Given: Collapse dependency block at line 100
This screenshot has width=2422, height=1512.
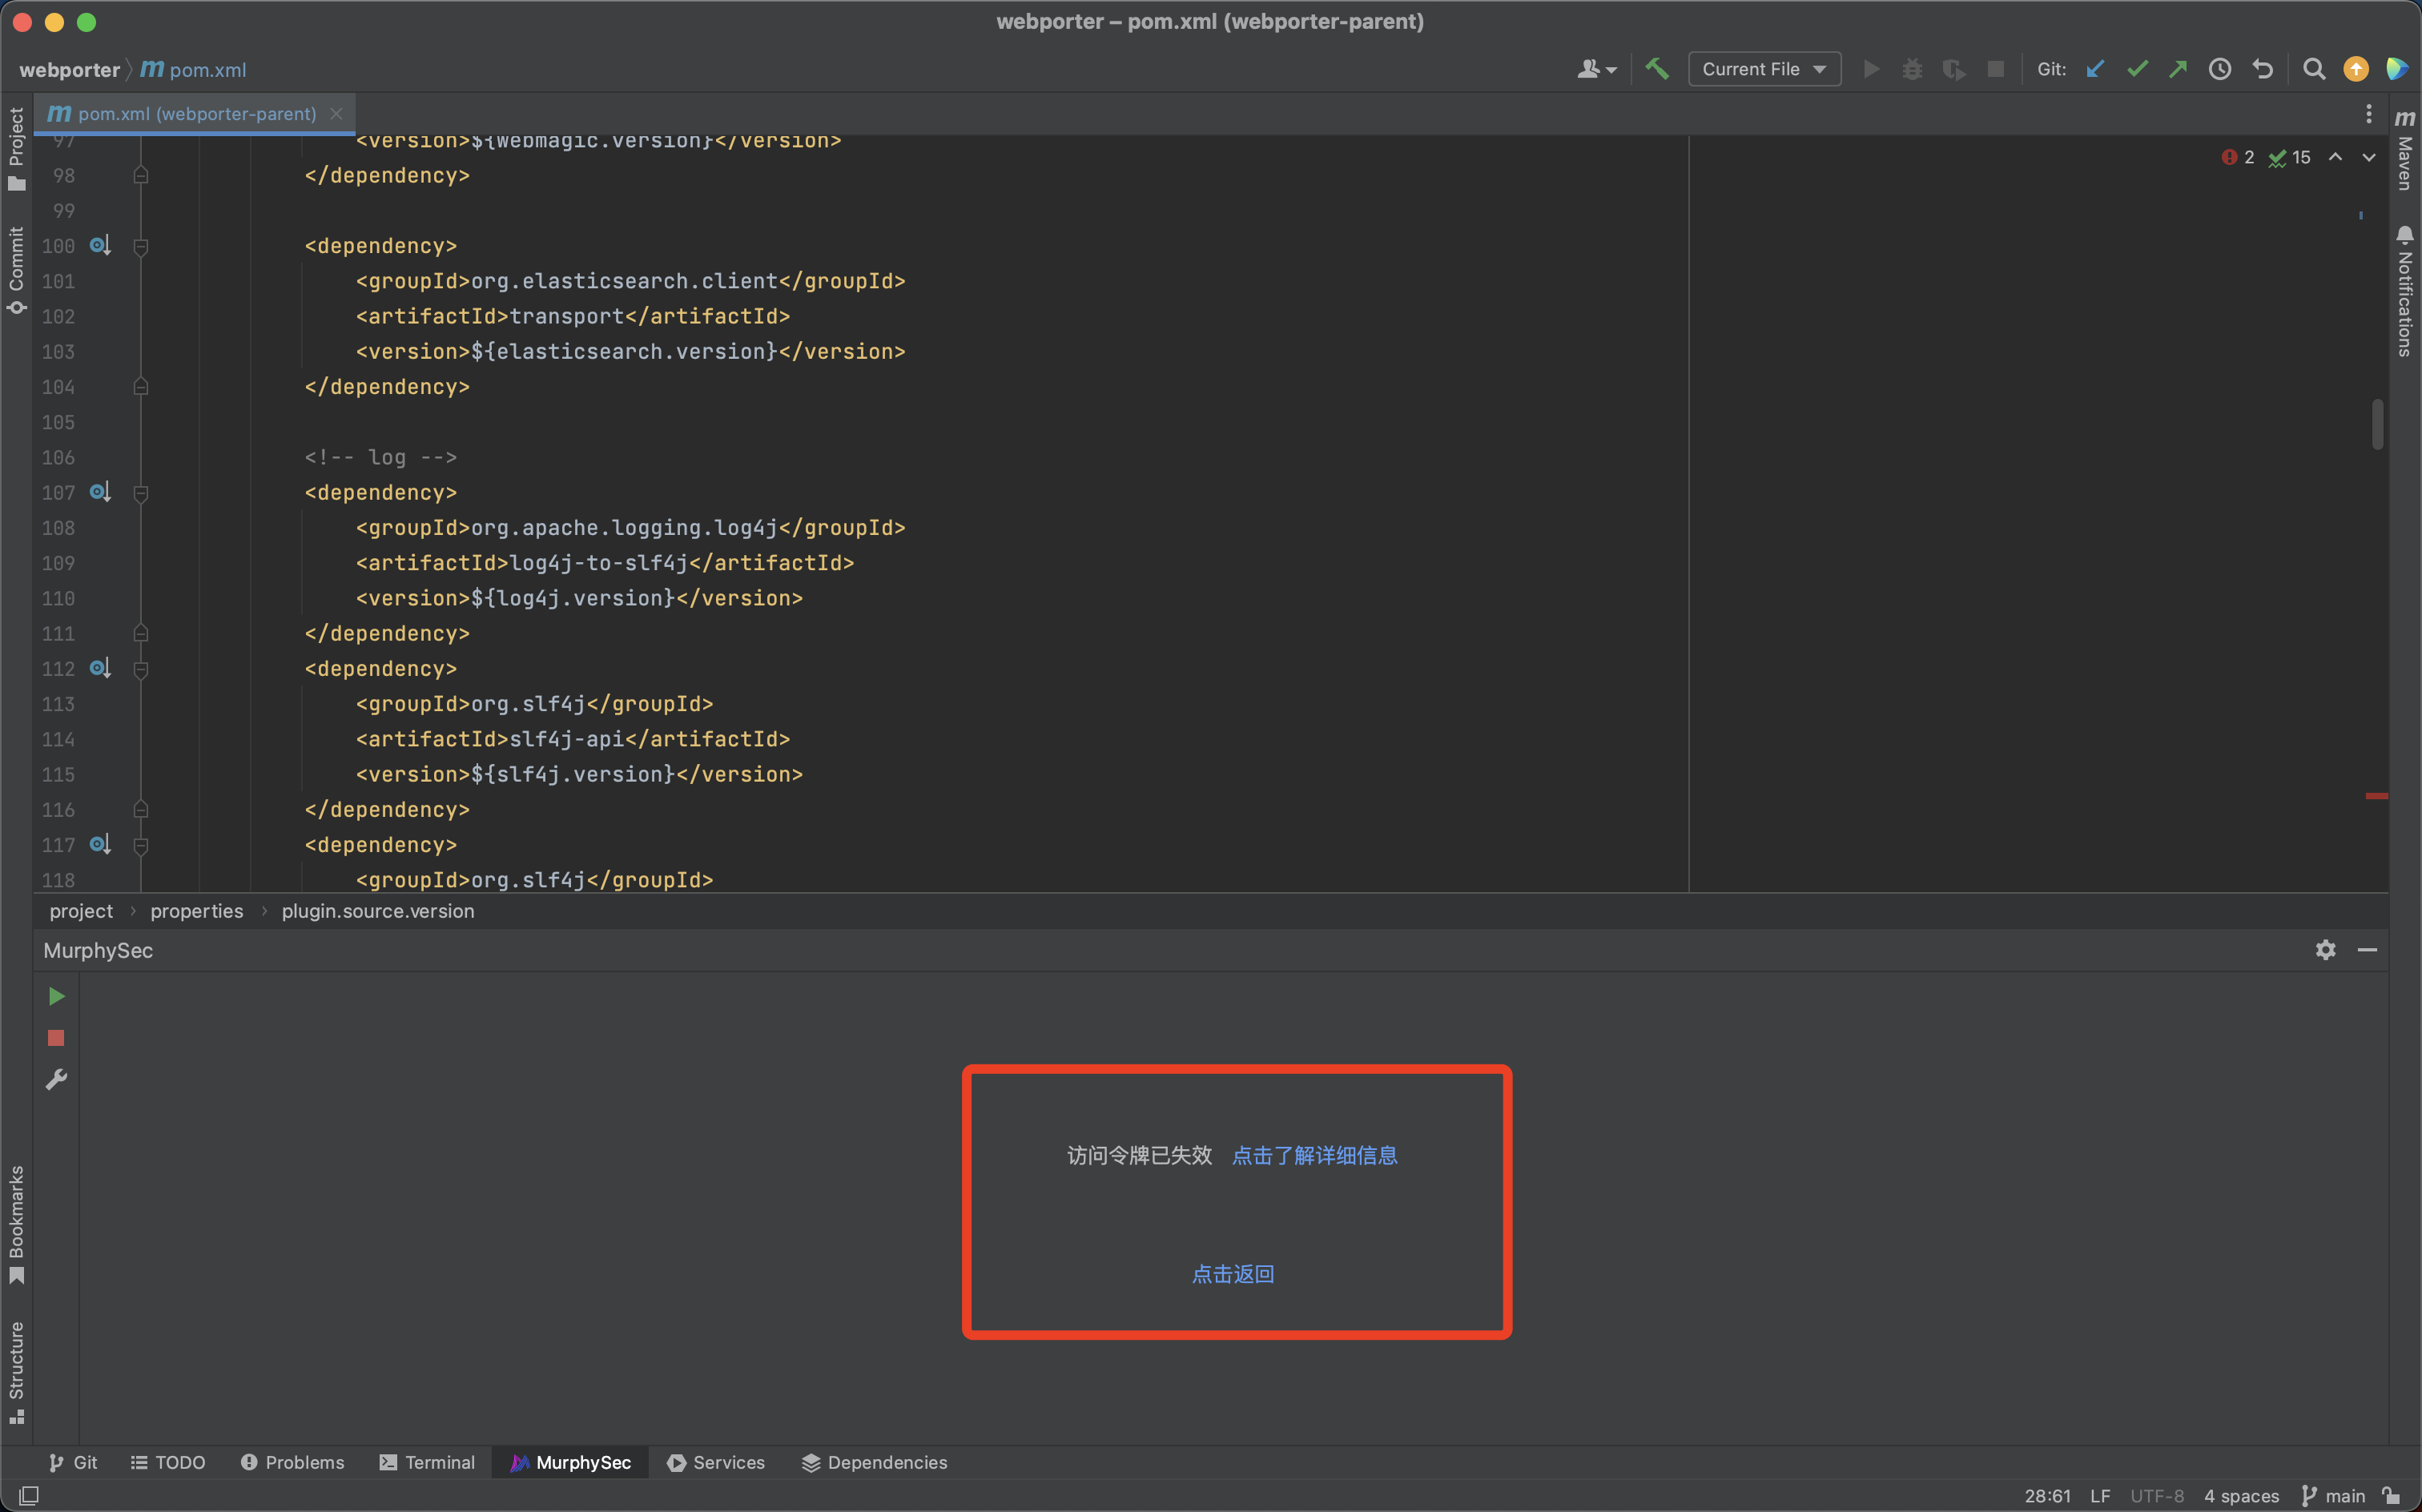Looking at the screenshot, I should coord(141,247).
